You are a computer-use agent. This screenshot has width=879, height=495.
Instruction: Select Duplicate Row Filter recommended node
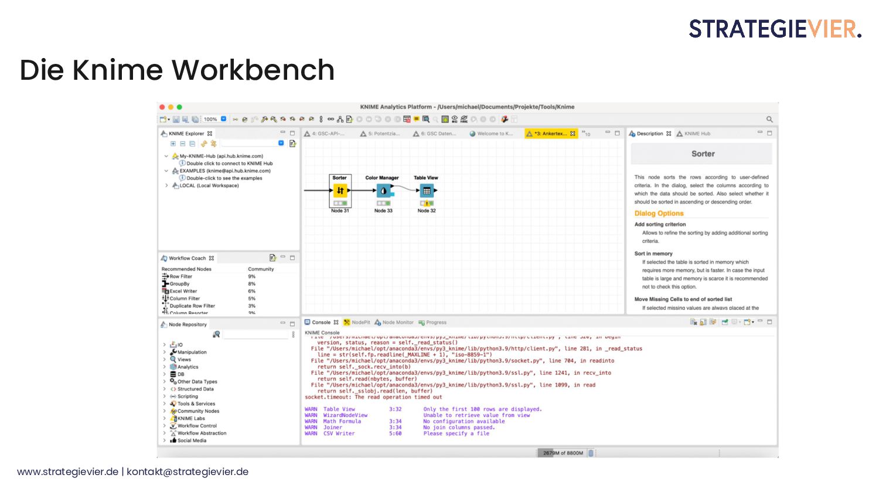click(x=188, y=306)
